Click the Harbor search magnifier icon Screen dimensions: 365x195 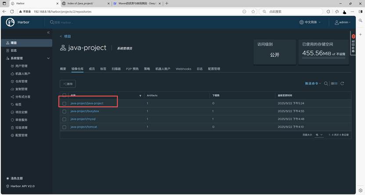click(52, 22)
